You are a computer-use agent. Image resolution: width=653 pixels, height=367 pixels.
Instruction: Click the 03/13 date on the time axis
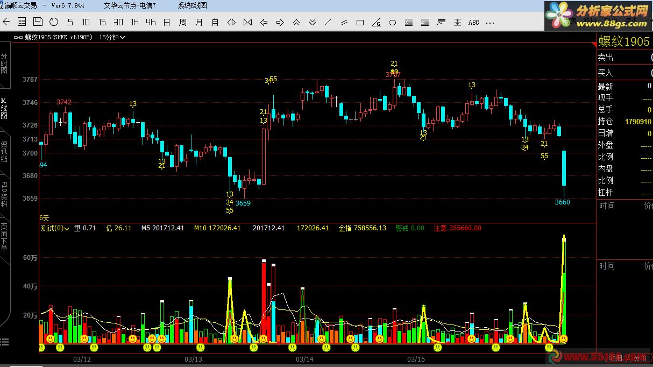(193, 359)
